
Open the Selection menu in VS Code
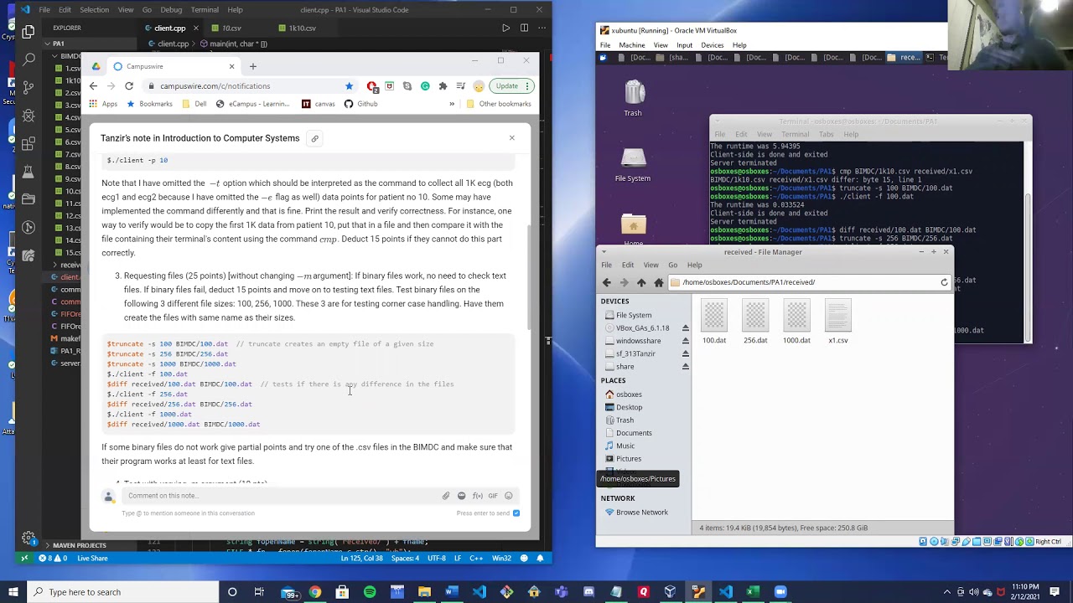tap(94, 10)
